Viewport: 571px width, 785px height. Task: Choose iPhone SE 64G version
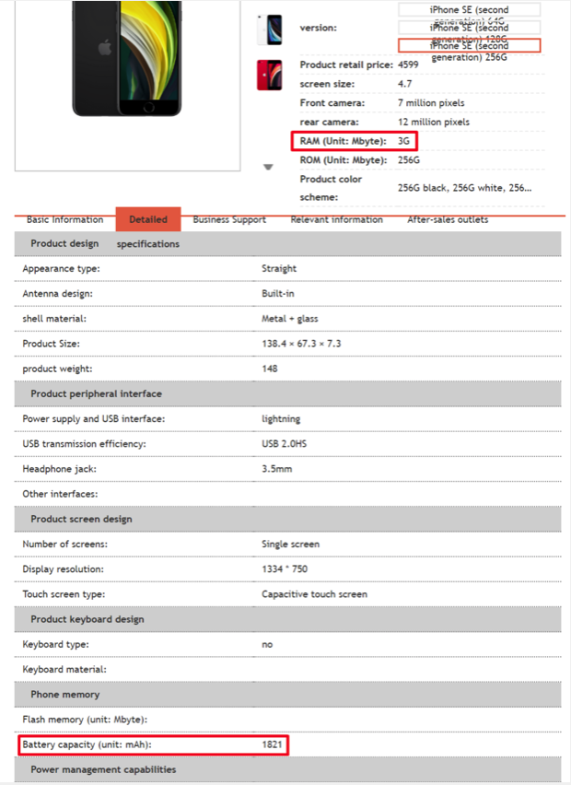click(x=469, y=10)
